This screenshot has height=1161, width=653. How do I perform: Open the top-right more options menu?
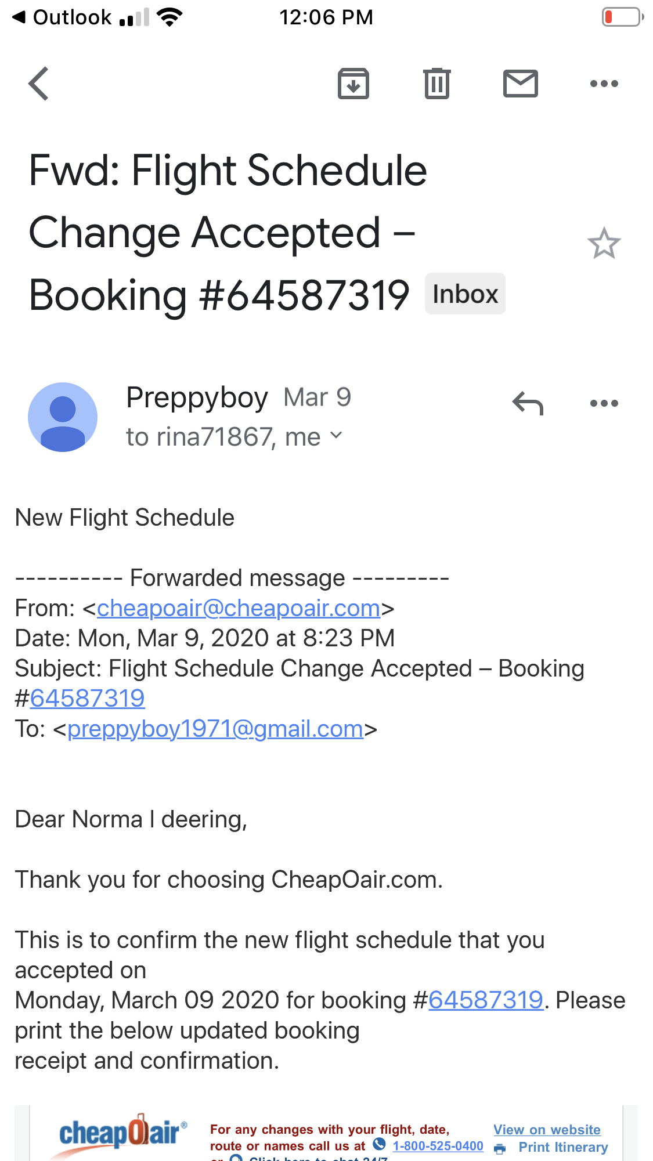point(604,84)
